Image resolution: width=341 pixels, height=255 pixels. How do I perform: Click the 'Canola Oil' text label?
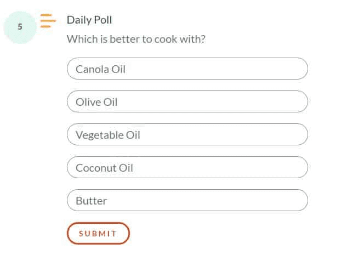(x=100, y=69)
